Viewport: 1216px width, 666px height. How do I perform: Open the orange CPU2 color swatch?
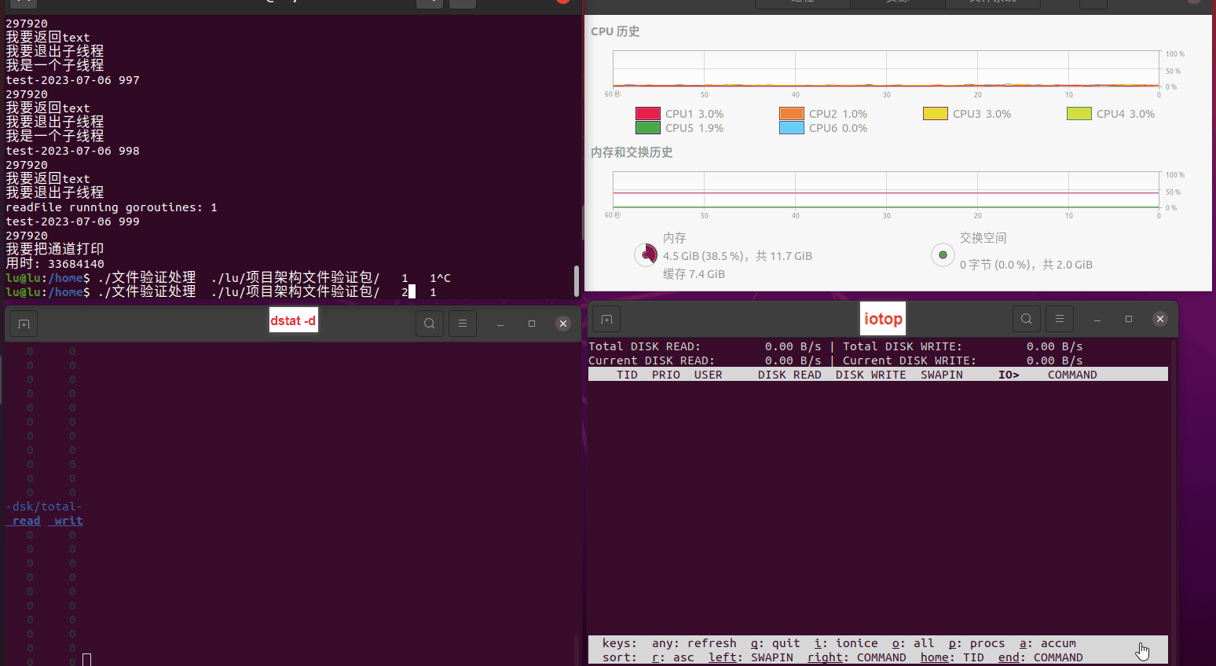(791, 114)
